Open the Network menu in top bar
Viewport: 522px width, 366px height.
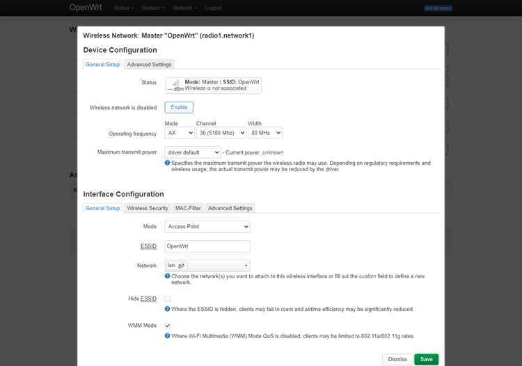(x=184, y=8)
